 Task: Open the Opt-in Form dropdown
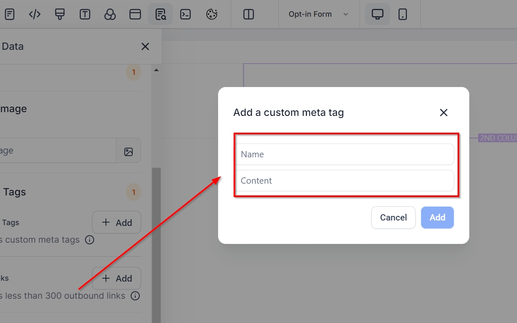[x=319, y=14]
